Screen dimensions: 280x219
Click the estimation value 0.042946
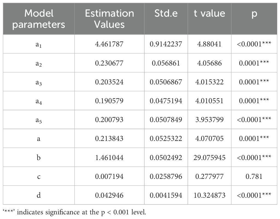tap(109, 195)
